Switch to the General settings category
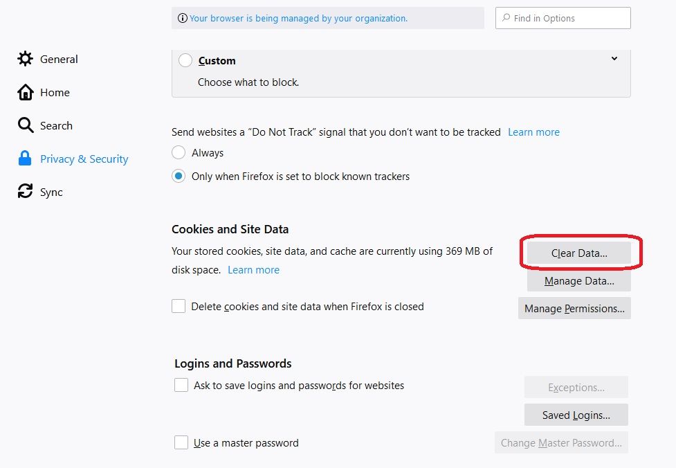676x468 pixels. tap(59, 59)
